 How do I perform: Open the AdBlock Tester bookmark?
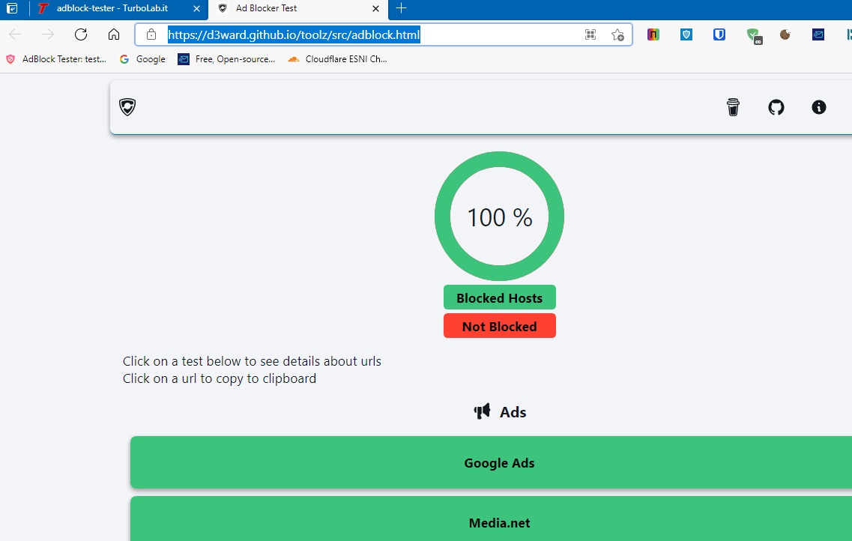[56, 59]
